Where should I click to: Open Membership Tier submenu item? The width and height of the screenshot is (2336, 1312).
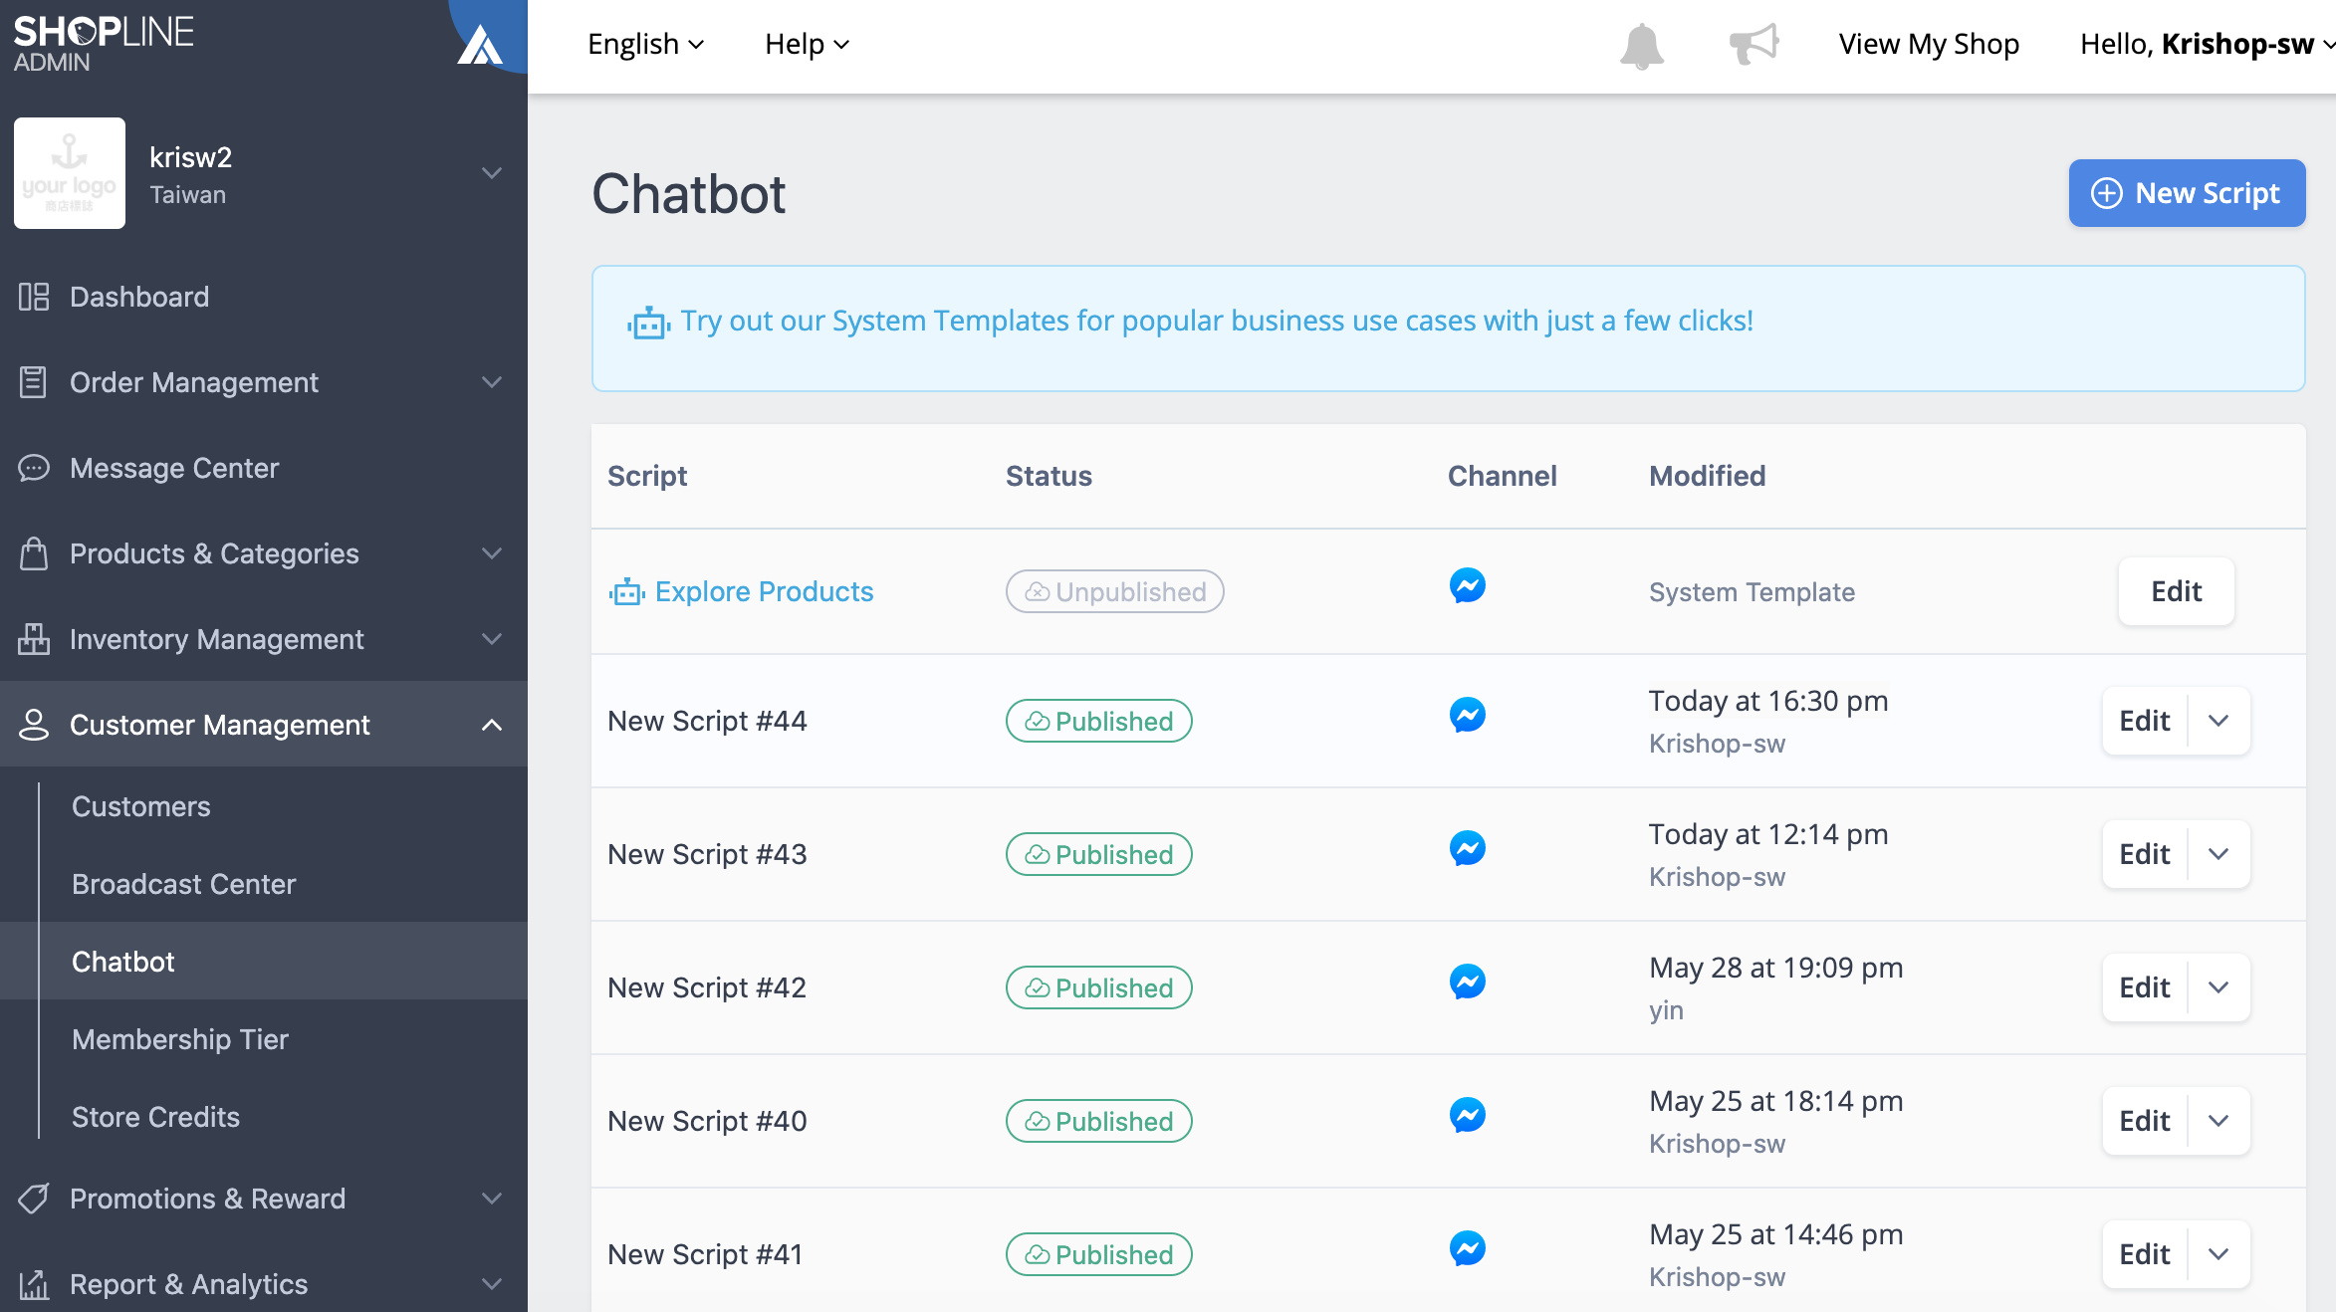pyautogui.click(x=180, y=1039)
